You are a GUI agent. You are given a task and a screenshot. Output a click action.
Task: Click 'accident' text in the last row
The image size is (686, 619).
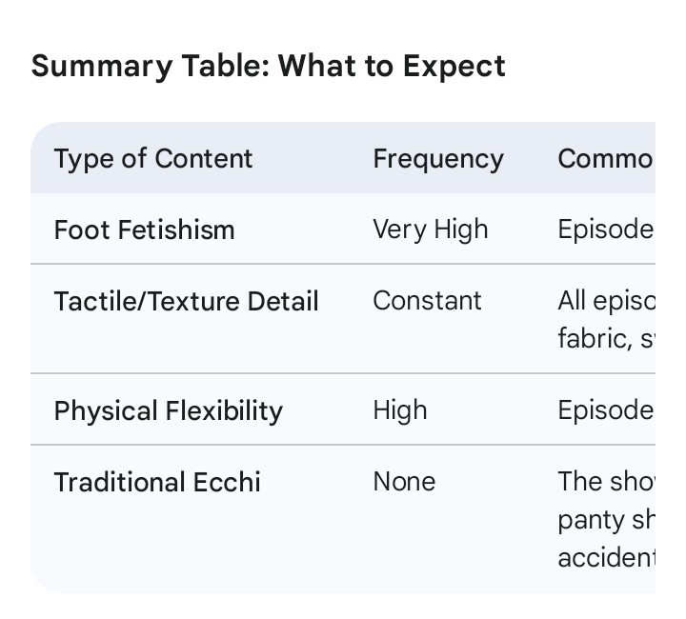(606, 558)
